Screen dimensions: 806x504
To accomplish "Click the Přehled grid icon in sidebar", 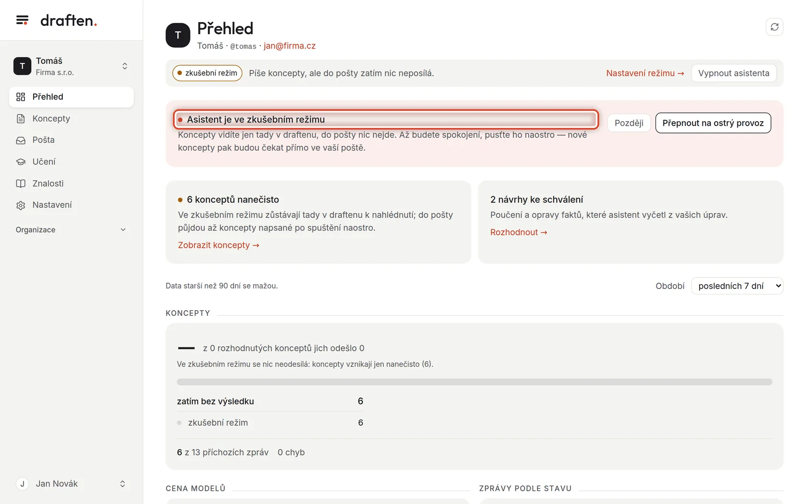I will [x=21, y=97].
